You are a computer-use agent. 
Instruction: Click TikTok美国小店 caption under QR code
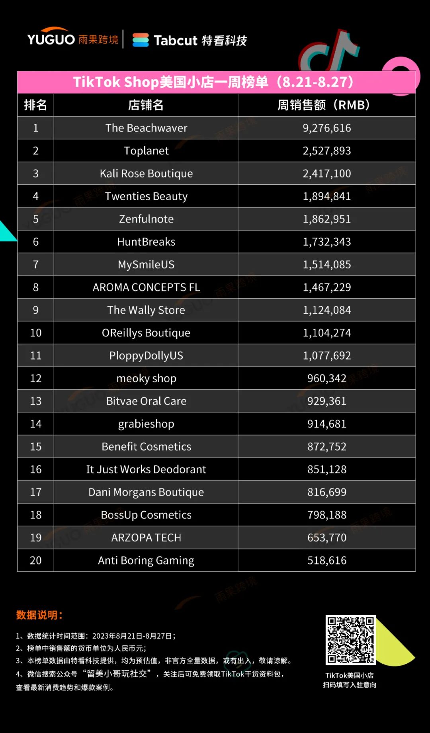(349, 675)
